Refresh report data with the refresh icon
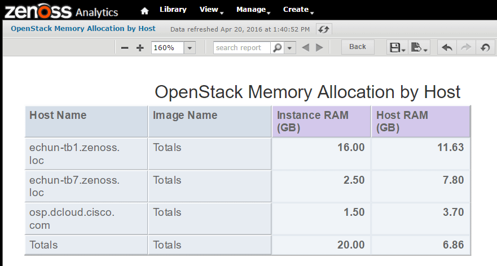This screenshot has width=497, height=266. (x=324, y=29)
